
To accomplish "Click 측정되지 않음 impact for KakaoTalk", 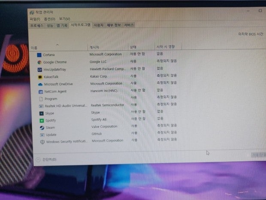I will coord(167,75).
